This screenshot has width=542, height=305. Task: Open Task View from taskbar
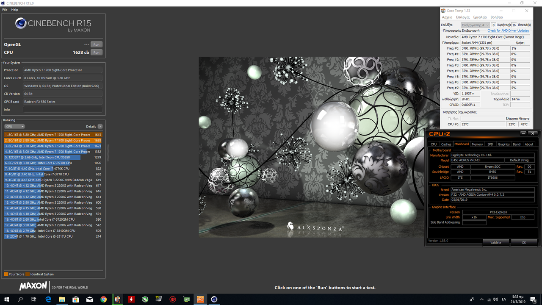pyautogui.click(x=34, y=299)
